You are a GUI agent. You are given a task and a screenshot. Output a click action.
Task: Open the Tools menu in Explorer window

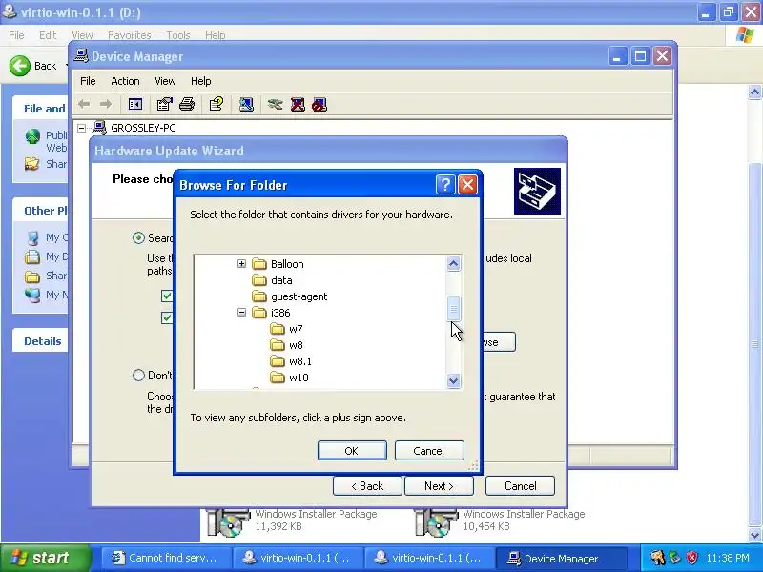click(177, 35)
